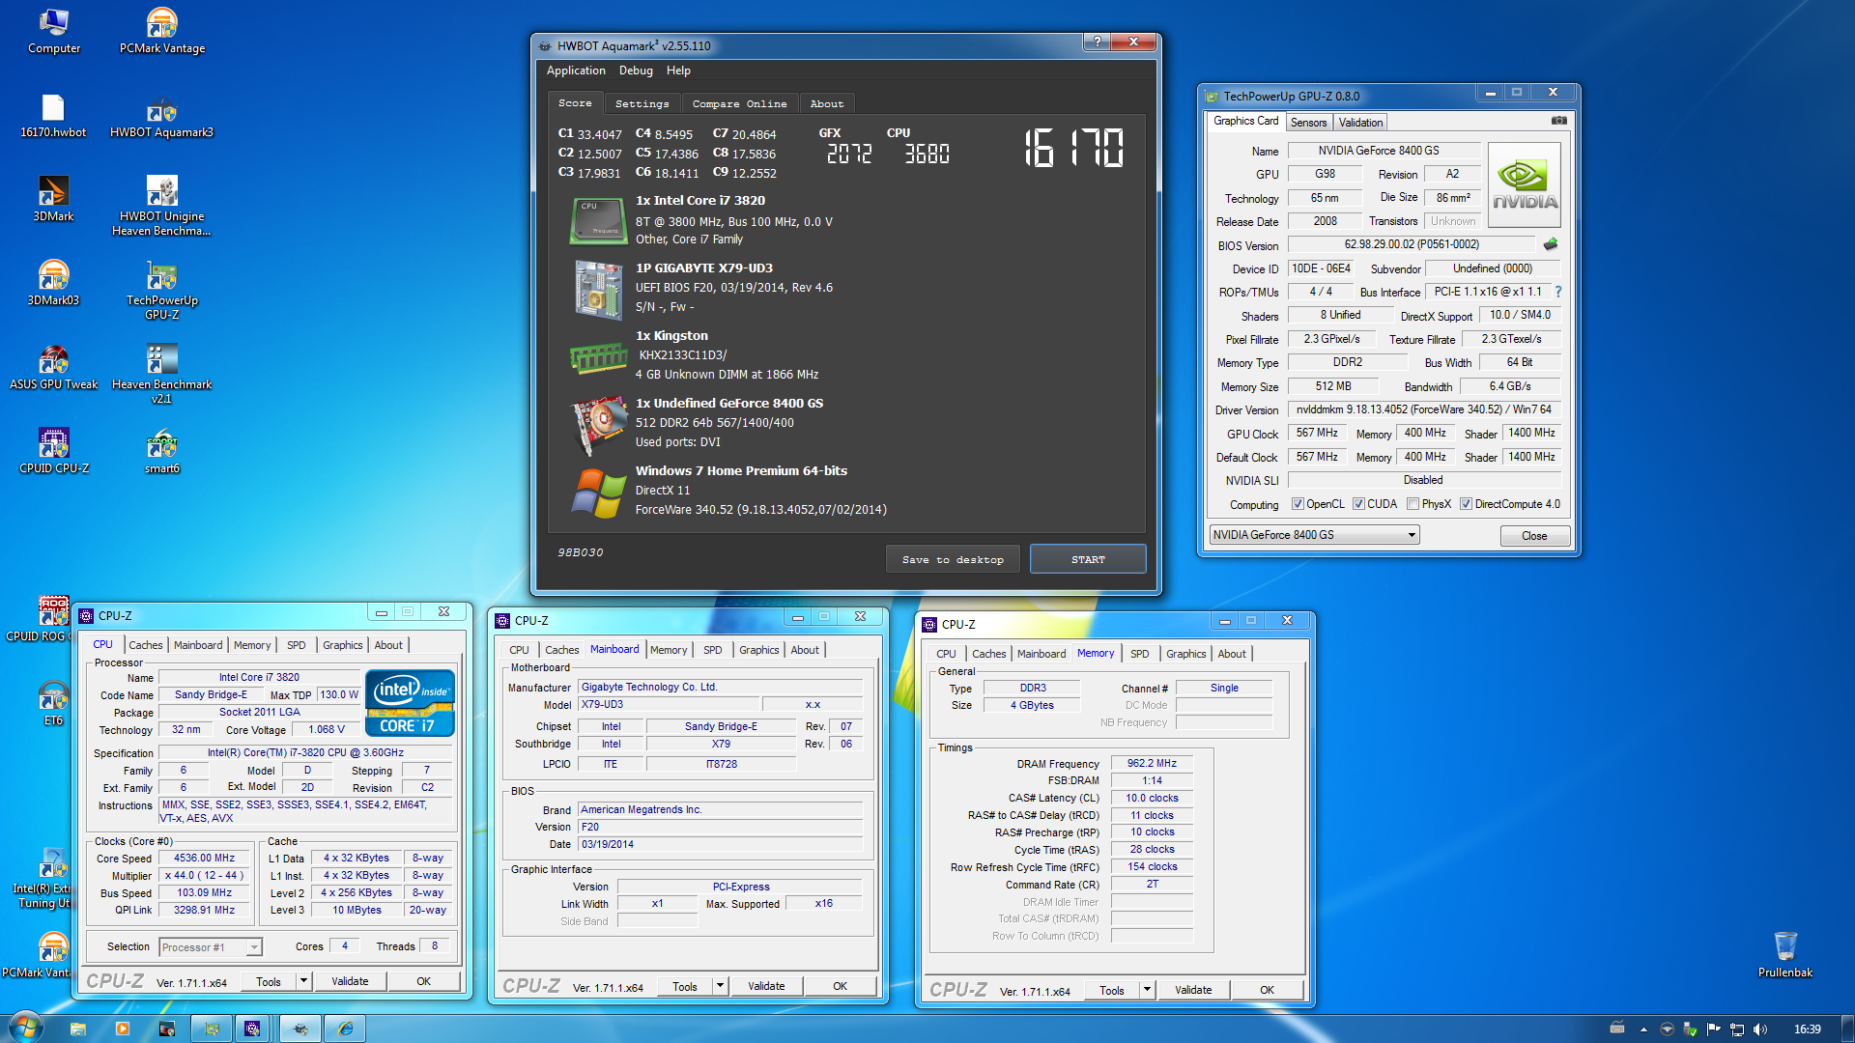Viewport: 1855px width, 1043px height.
Task: Open the Help menu in Aquamark
Action: [678, 70]
